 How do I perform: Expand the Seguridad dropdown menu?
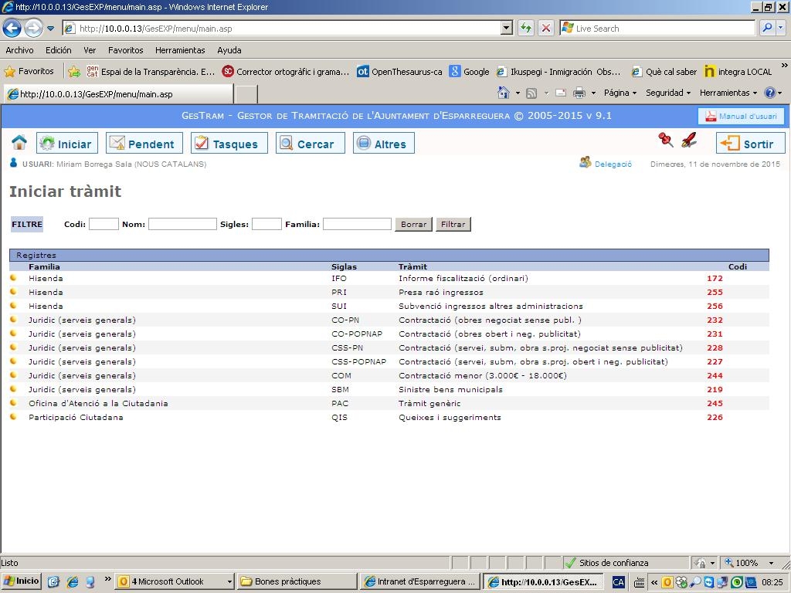667,93
